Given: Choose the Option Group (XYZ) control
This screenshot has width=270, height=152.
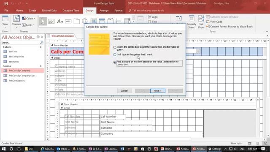Looking at the screenshot, I should (111, 20).
